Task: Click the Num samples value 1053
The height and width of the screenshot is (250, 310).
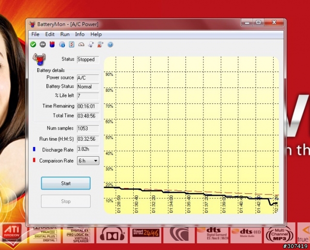Action: 88,129
